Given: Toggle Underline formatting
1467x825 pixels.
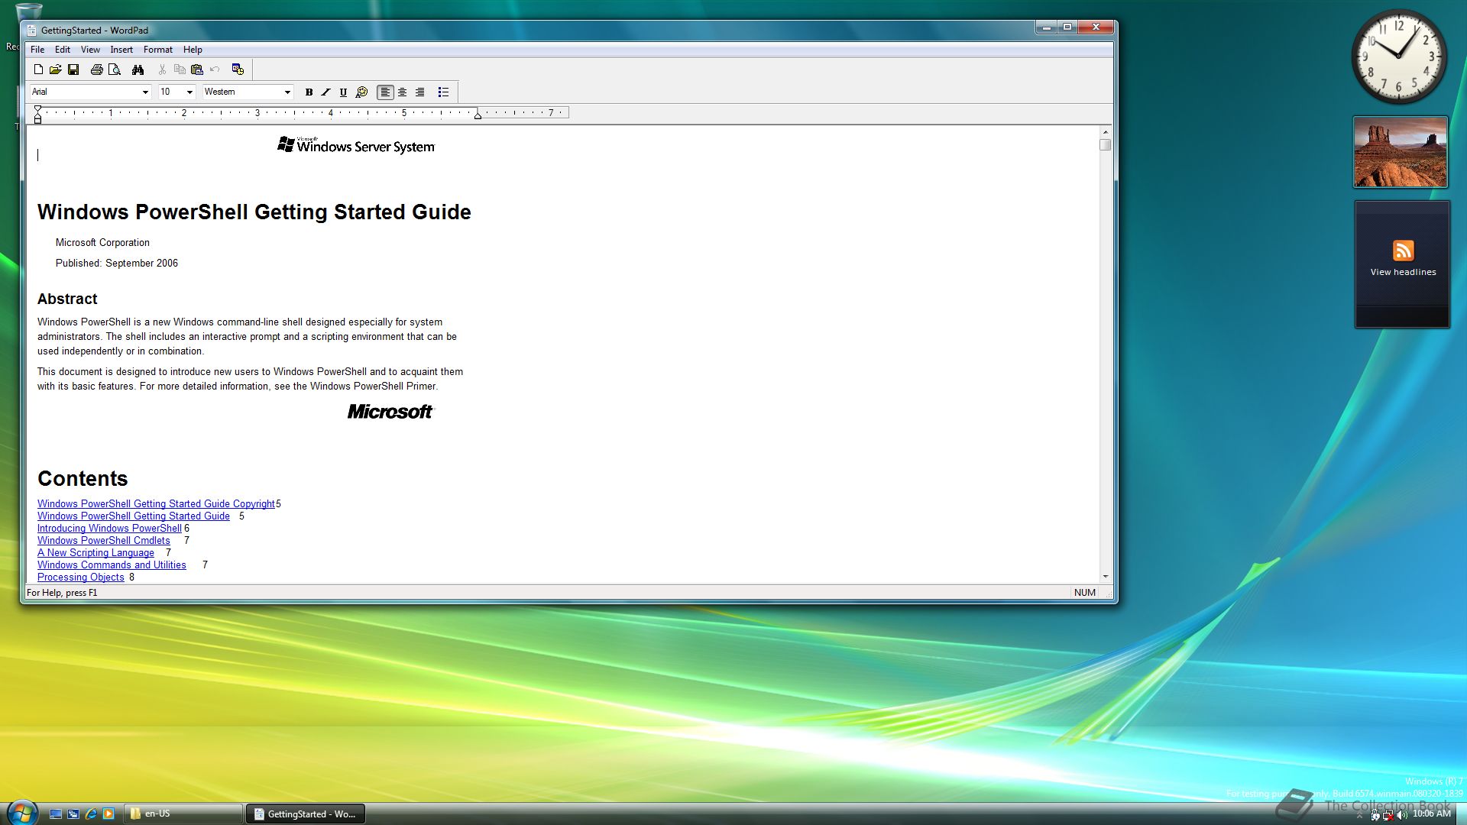Looking at the screenshot, I should pos(344,92).
